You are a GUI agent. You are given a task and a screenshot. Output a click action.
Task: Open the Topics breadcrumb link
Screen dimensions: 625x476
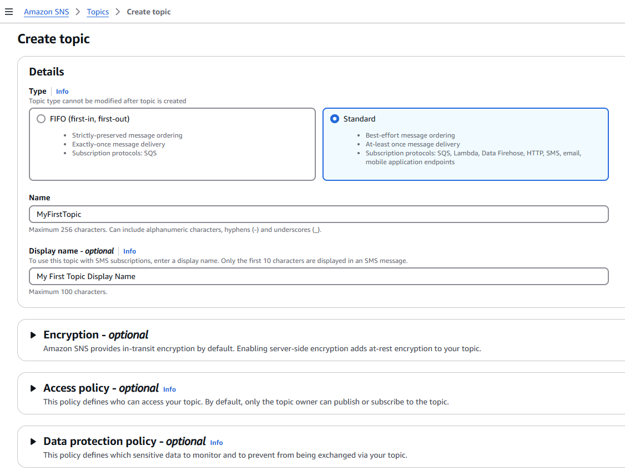[x=98, y=12]
